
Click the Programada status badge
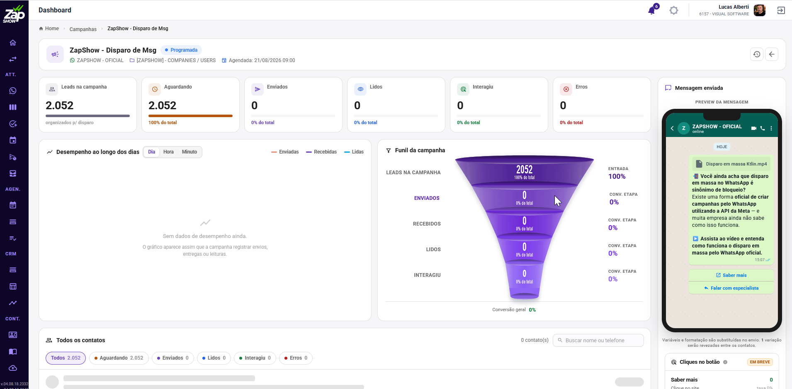point(181,50)
